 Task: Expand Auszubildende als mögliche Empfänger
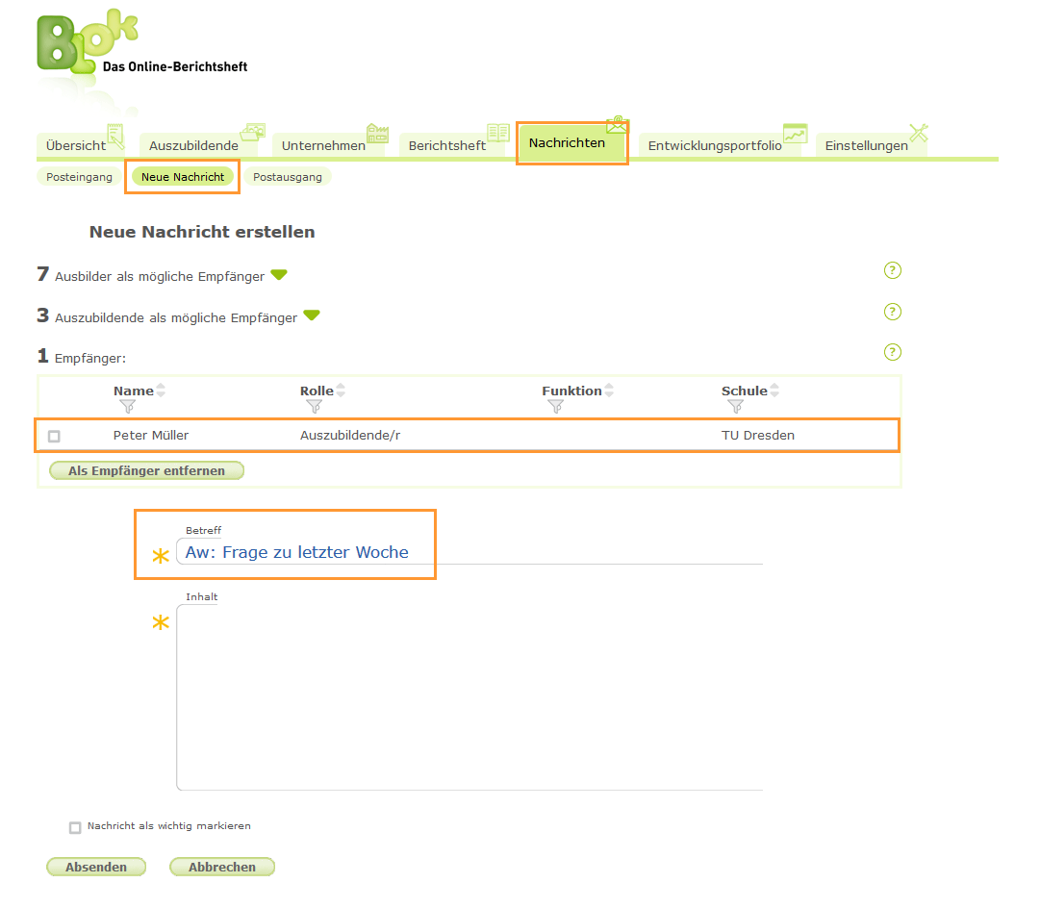click(312, 315)
